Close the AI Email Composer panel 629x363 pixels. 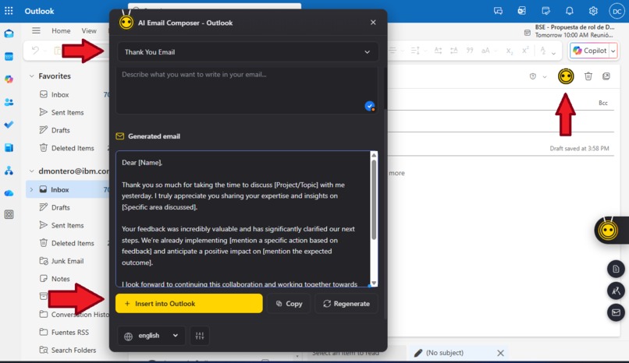373,23
